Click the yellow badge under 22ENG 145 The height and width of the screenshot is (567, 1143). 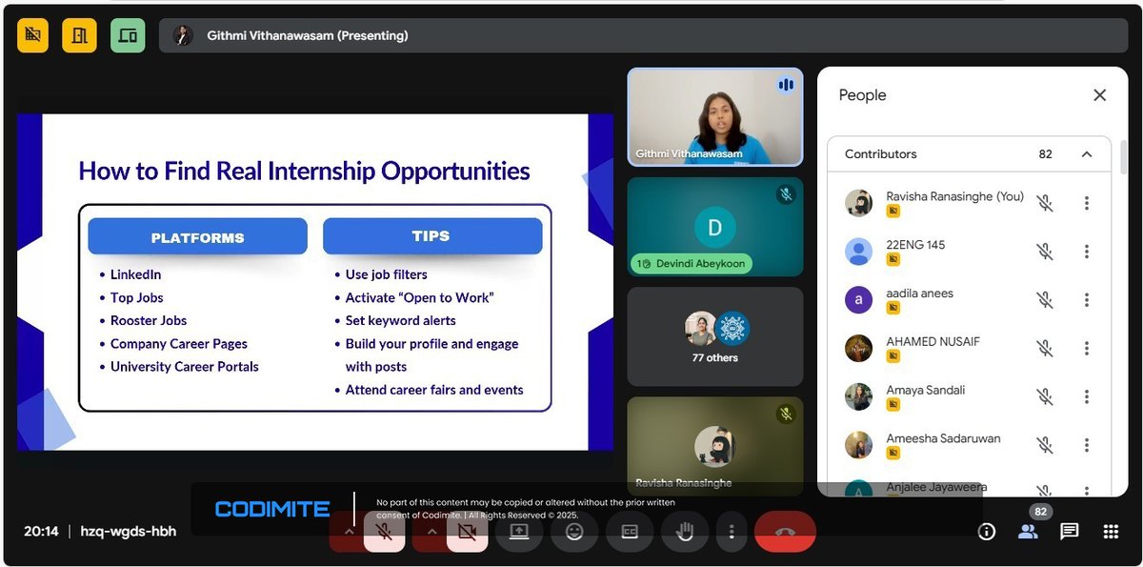point(893,260)
